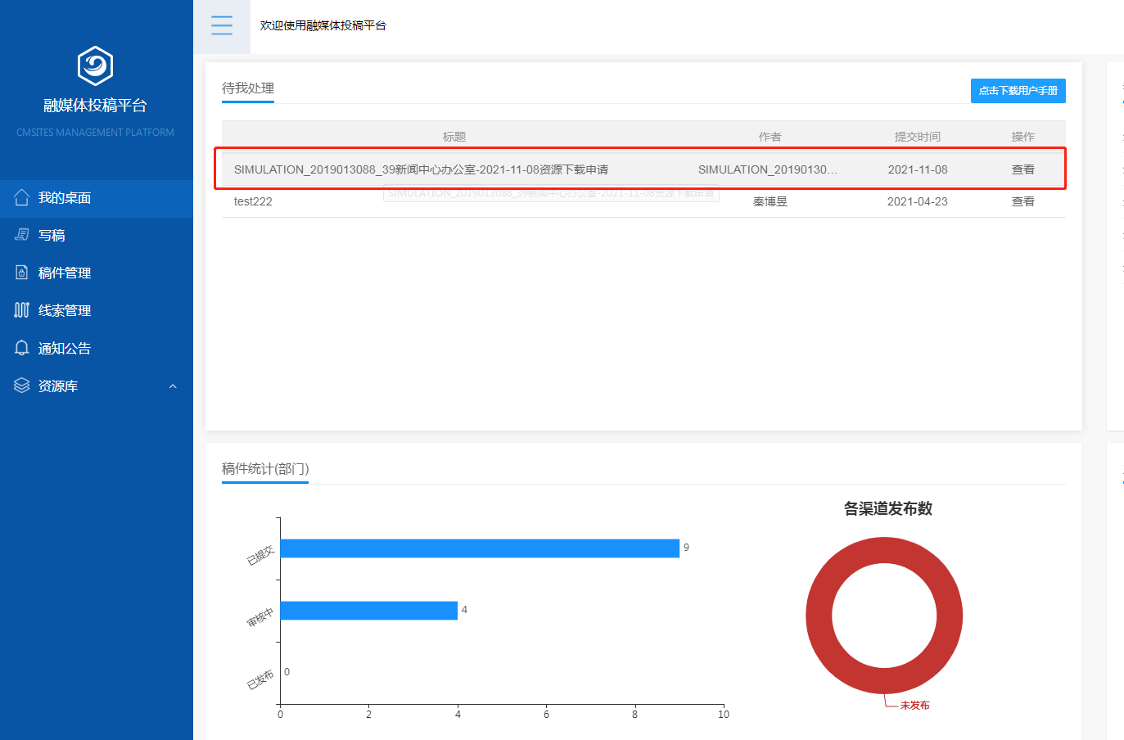Go to 通知公告 in sidebar
The width and height of the screenshot is (1124, 740).
65,349
